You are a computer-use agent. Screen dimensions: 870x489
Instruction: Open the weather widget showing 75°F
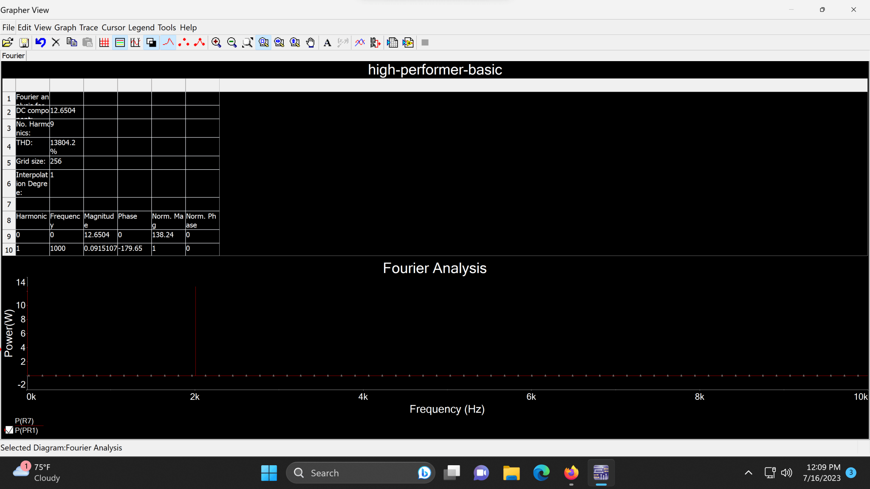(37, 472)
